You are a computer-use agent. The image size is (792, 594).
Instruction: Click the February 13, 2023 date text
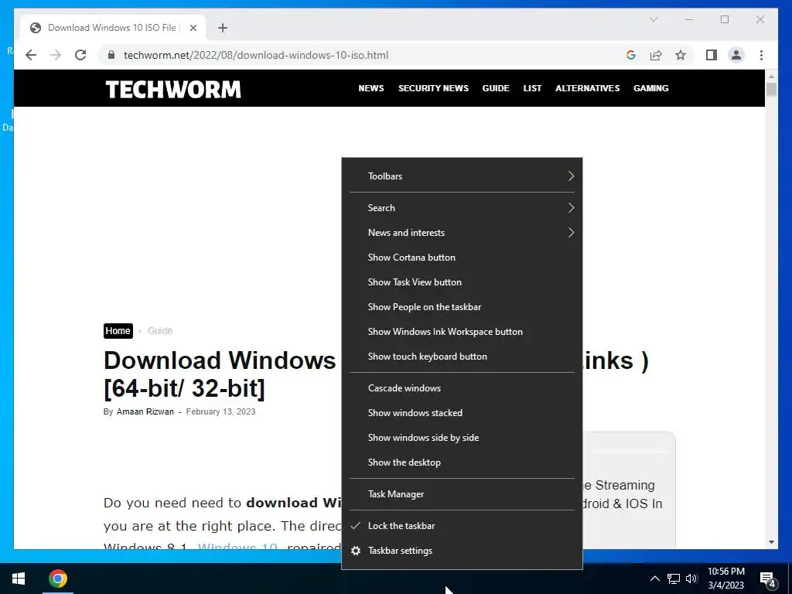coord(220,411)
